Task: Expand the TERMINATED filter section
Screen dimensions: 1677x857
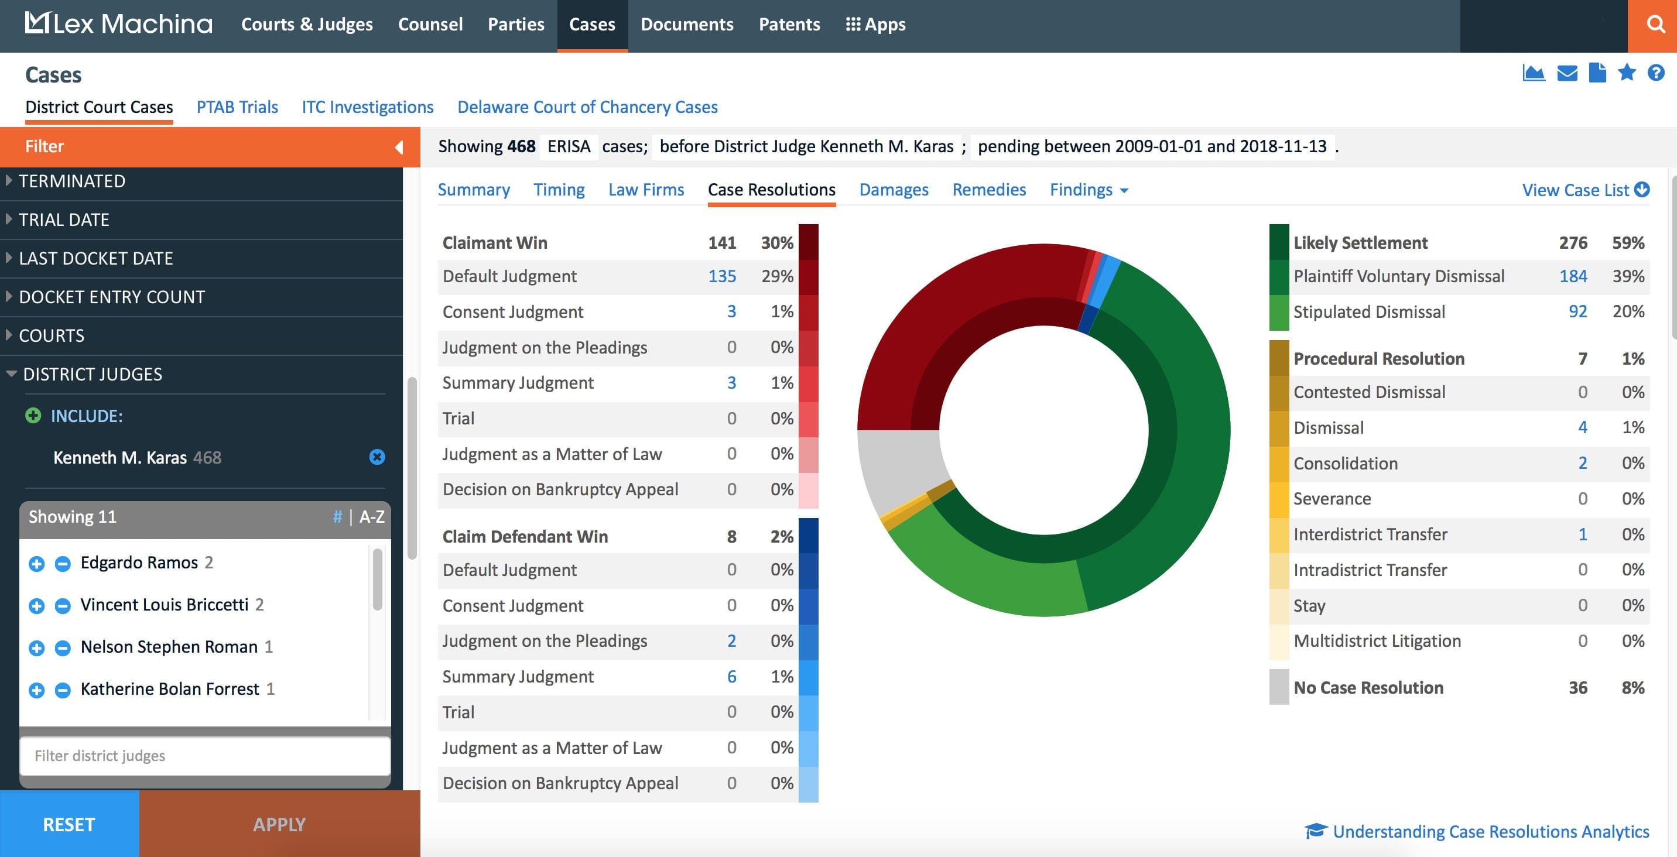Action: point(71,181)
